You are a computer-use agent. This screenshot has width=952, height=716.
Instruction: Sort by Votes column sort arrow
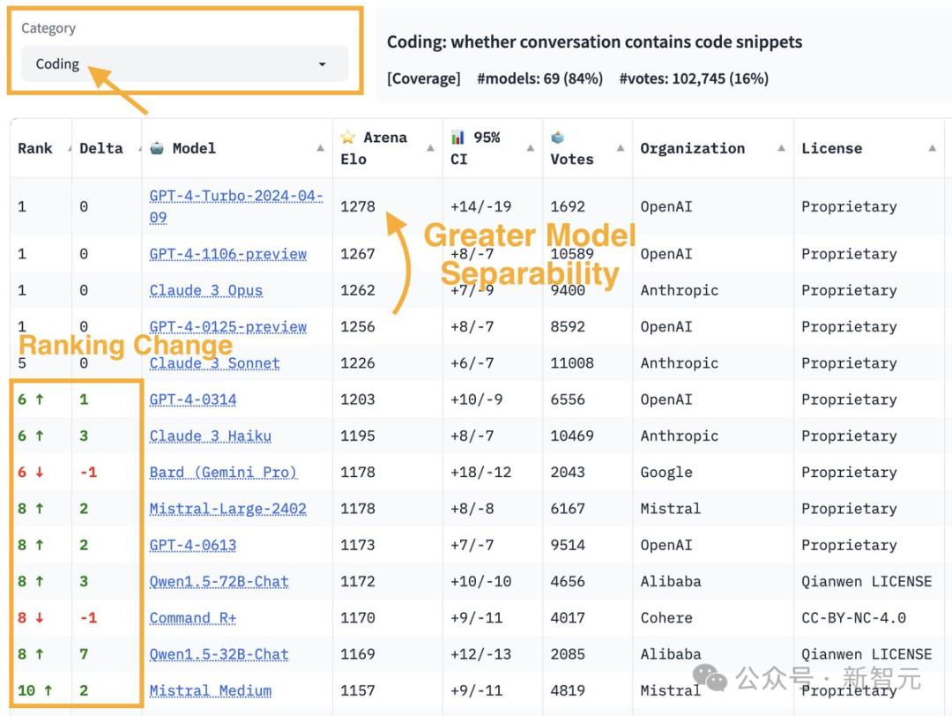(x=621, y=148)
